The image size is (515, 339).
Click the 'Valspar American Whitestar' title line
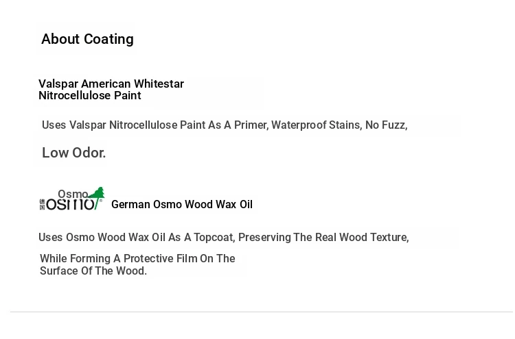(x=111, y=84)
